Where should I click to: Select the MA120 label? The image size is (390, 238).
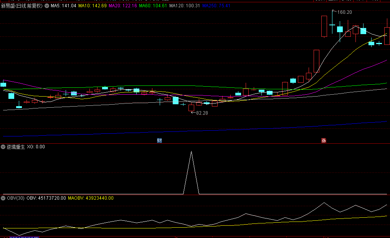pos(185,6)
